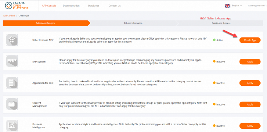Click the Lazada Open Platform logo

click(x=17, y=5)
